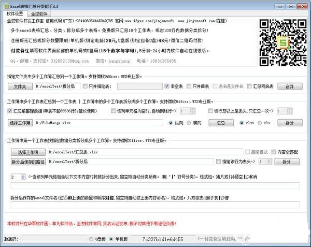Open the 金浚软件 tab
This screenshot has width=311, height=247.
pos(39,14)
